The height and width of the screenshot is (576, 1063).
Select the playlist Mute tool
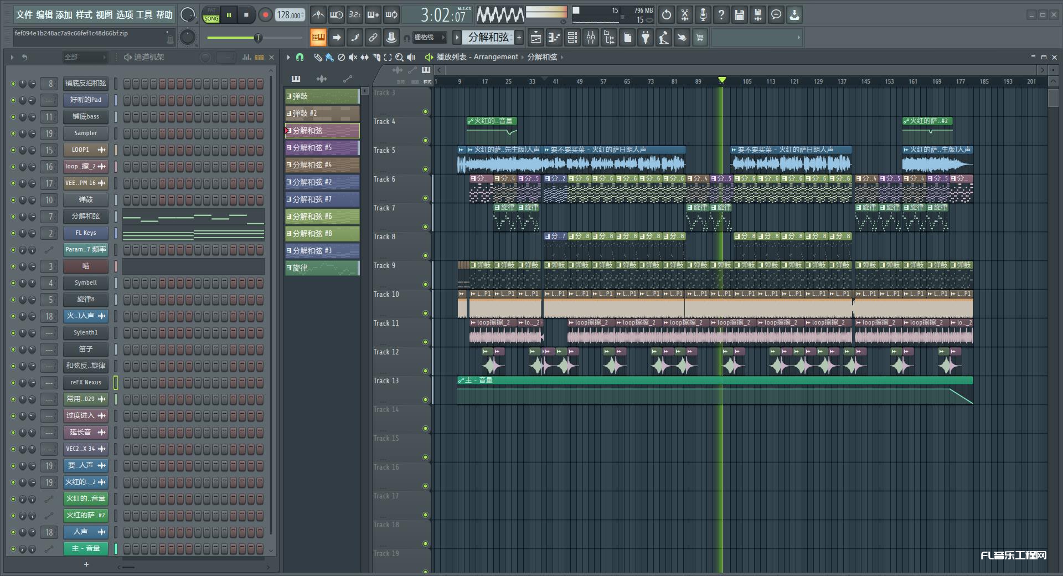[x=353, y=57]
